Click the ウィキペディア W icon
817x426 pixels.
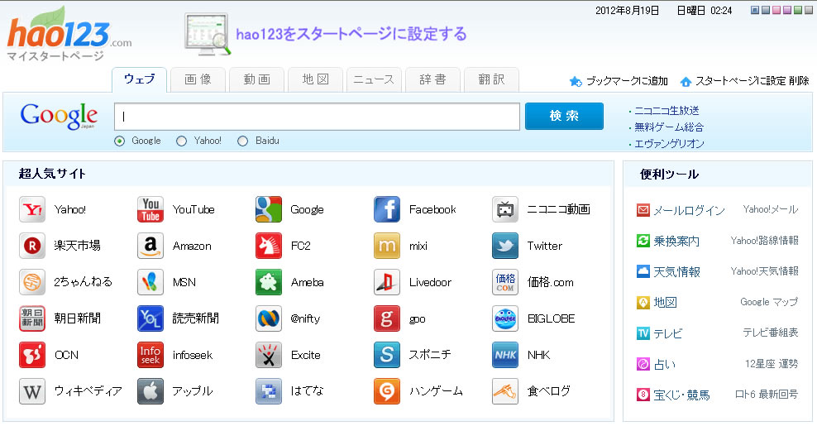(31, 391)
